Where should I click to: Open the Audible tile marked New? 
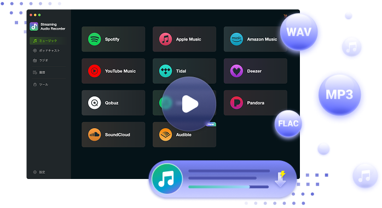(184, 135)
